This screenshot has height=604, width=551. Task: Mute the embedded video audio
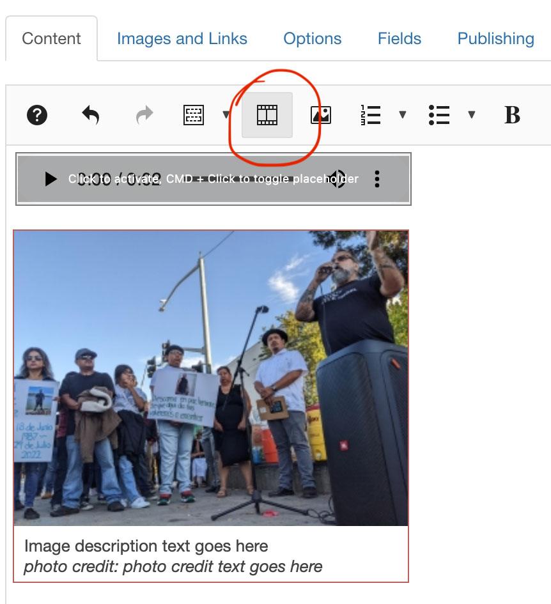(x=339, y=179)
